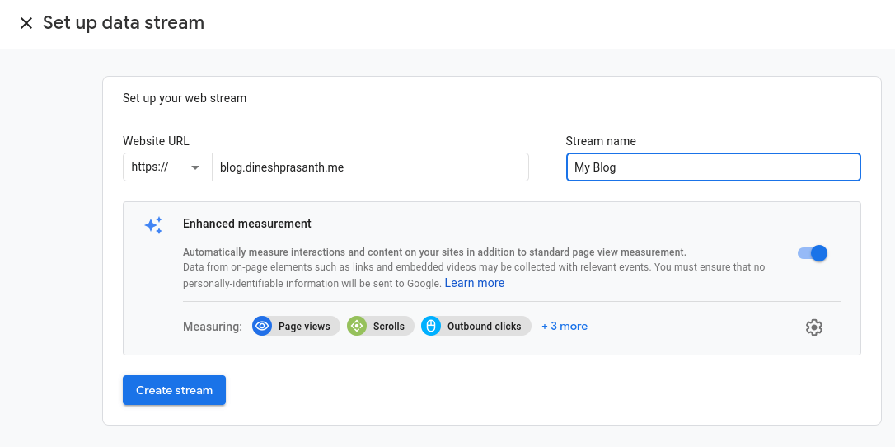Disable the Enhanced measurement toggle

[x=813, y=253]
